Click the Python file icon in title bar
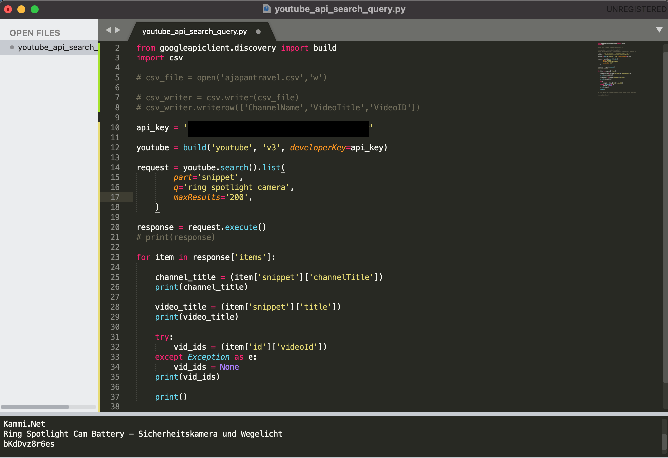Viewport: 668px width, 458px height. click(266, 9)
